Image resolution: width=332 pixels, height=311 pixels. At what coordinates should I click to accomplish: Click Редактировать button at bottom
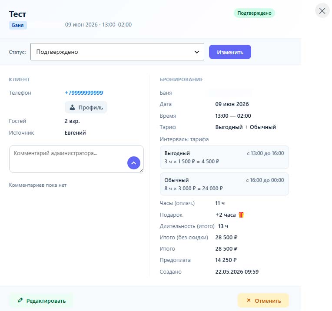pyautogui.click(x=42, y=301)
